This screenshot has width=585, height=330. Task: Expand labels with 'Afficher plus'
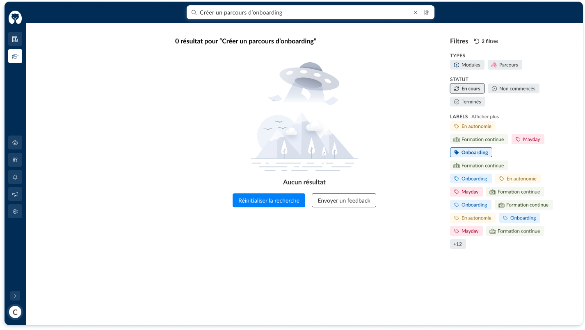[x=485, y=117]
